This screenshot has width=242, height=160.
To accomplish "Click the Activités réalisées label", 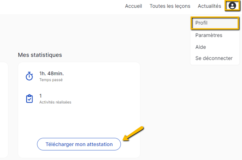I will click(55, 102).
